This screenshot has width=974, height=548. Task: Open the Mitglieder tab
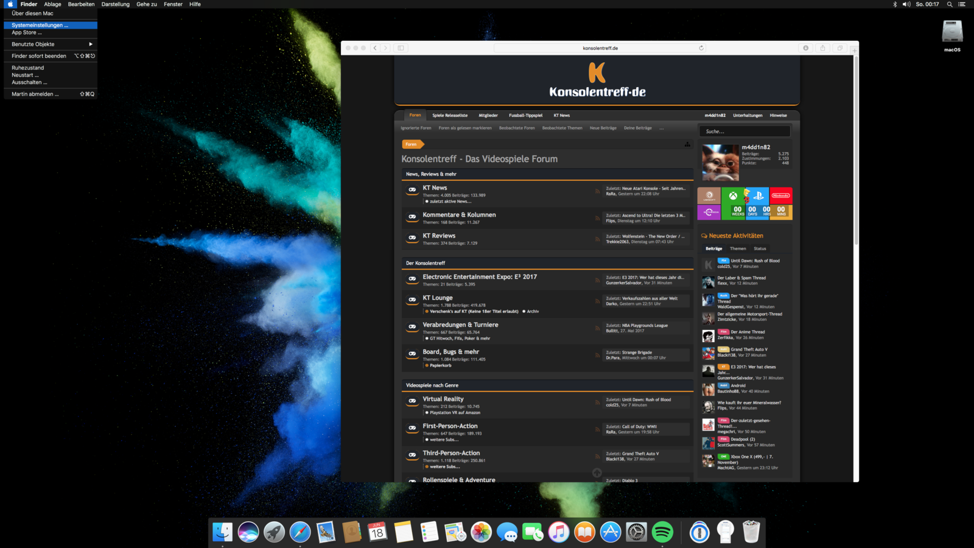coord(488,115)
